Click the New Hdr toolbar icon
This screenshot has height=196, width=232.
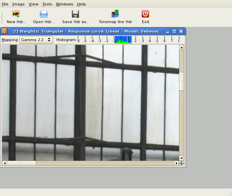16,14
